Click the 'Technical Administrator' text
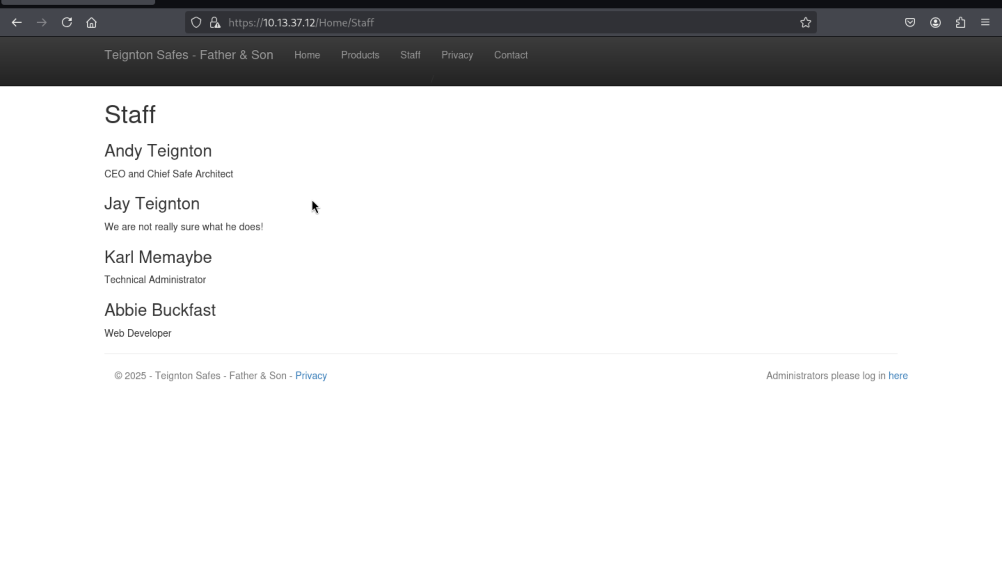The height and width of the screenshot is (583, 1002). [x=155, y=280]
